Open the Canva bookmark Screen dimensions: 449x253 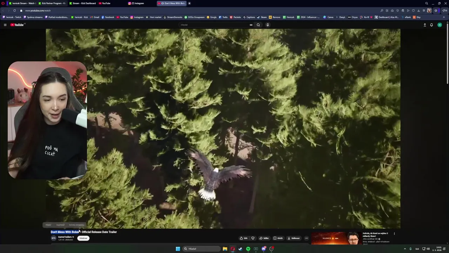pos(328,17)
